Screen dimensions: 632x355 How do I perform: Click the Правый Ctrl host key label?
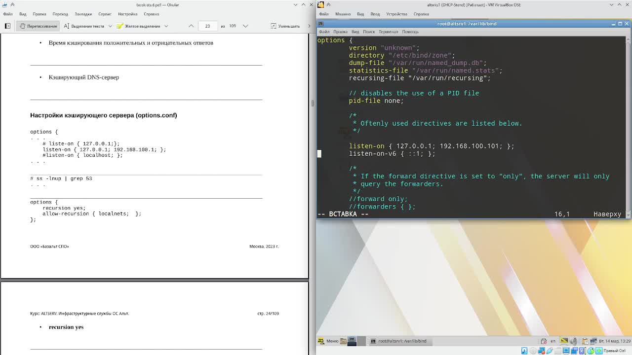click(615, 351)
